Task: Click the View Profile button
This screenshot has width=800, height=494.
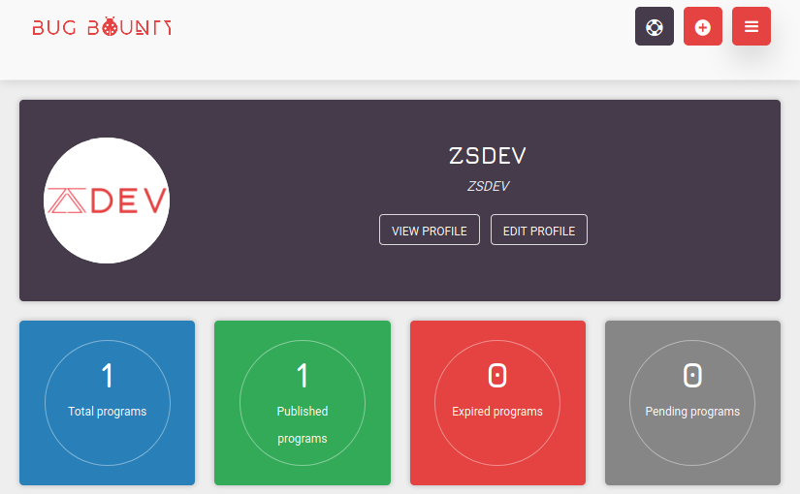Action: 429,230
